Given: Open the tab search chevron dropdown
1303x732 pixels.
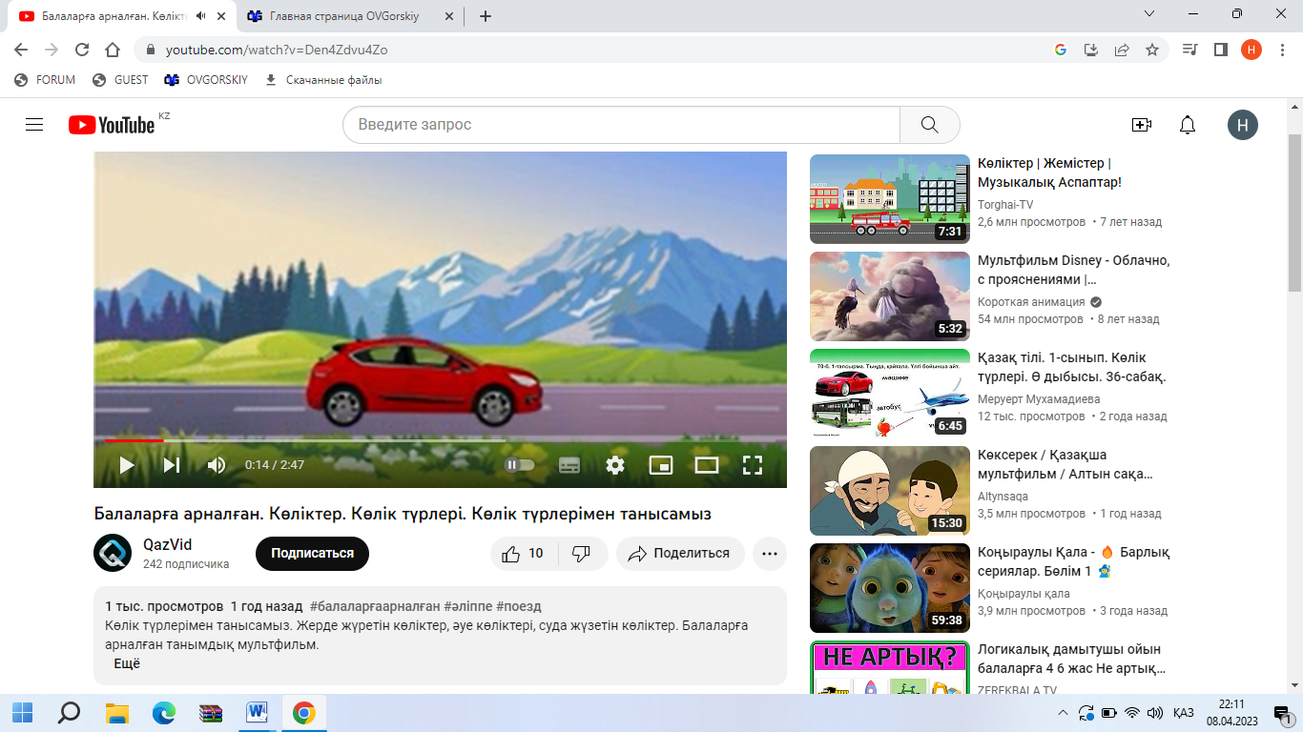Looking at the screenshot, I should 1150,14.
